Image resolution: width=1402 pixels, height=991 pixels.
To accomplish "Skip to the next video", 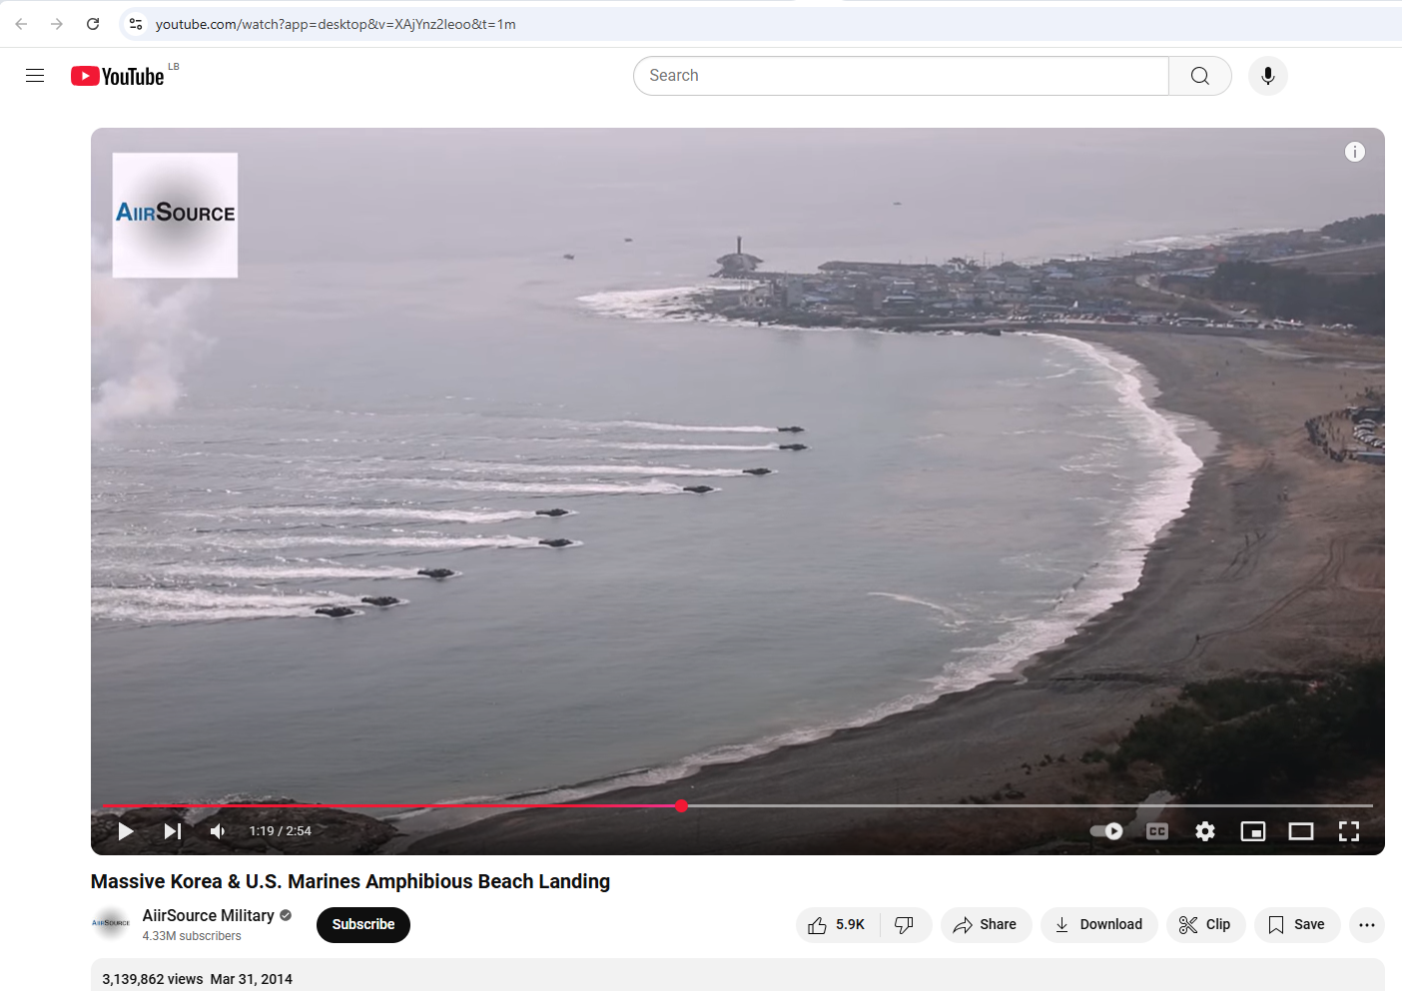I will (x=173, y=831).
